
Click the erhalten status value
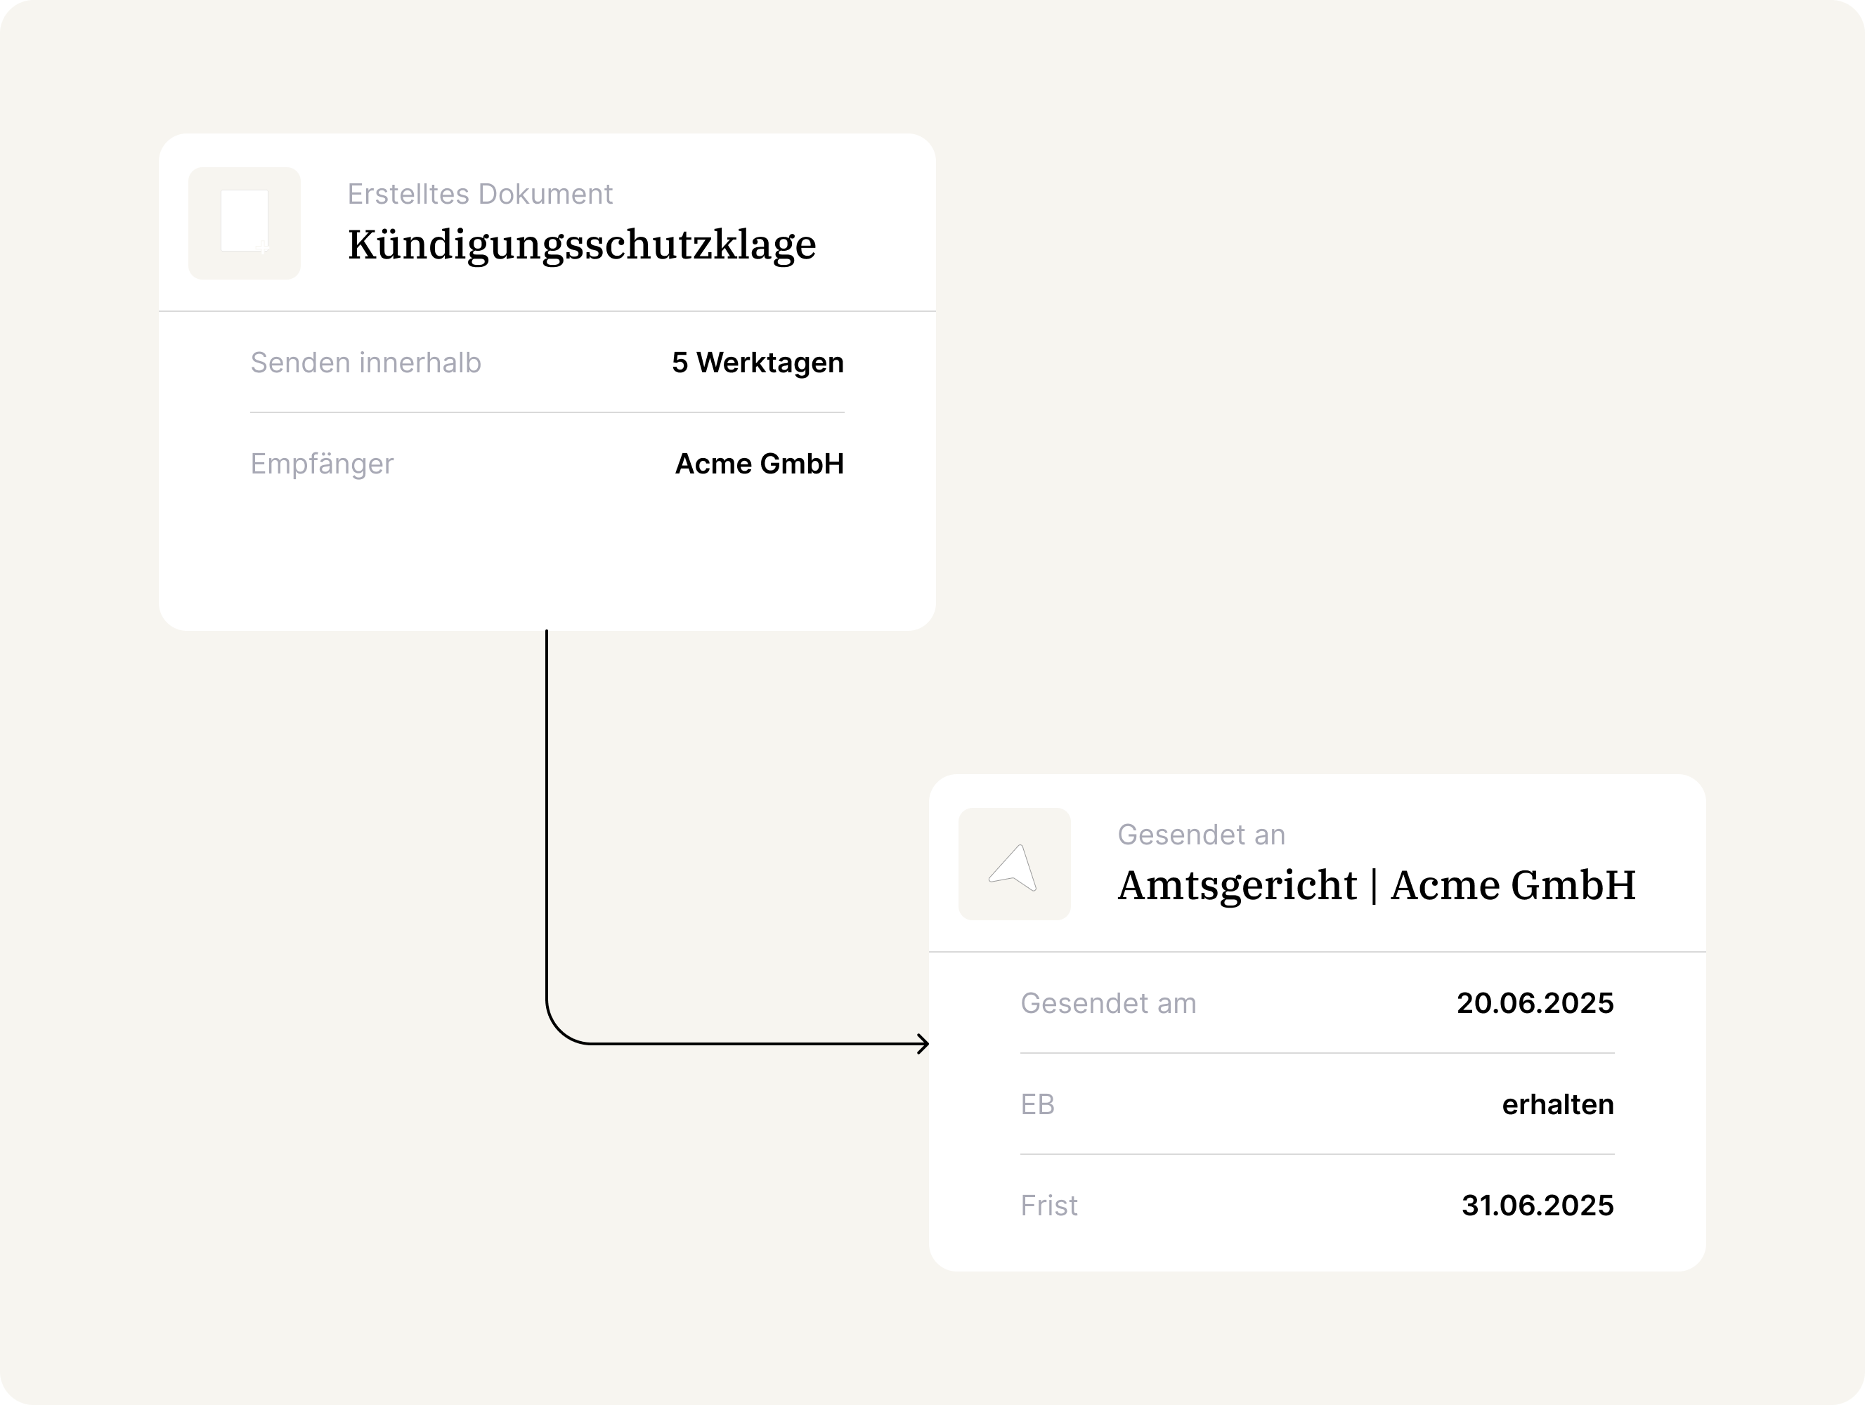pyautogui.click(x=1557, y=1104)
